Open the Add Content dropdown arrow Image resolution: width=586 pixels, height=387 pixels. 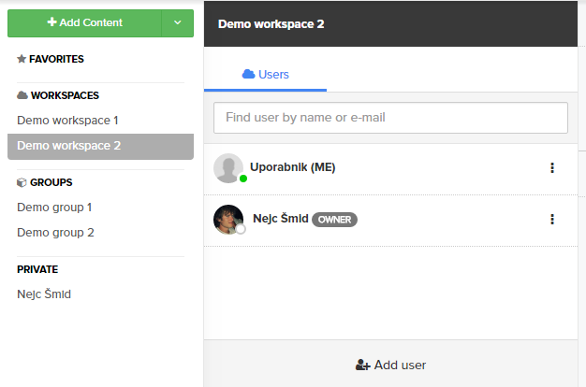[x=178, y=22]
